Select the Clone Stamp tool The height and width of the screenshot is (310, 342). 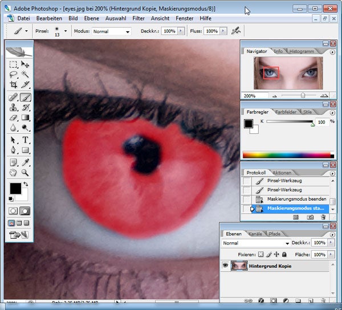[x=13, y=108]
